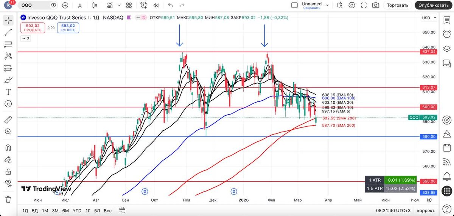Image resolution: width=454 pixels, height=216 pixels.
Task: Open the Д timeframe interval dropdown
Action: tap(80, 5)
